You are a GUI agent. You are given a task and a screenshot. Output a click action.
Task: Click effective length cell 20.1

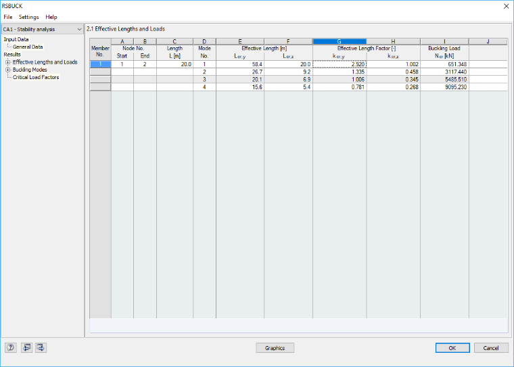point(240,79)
